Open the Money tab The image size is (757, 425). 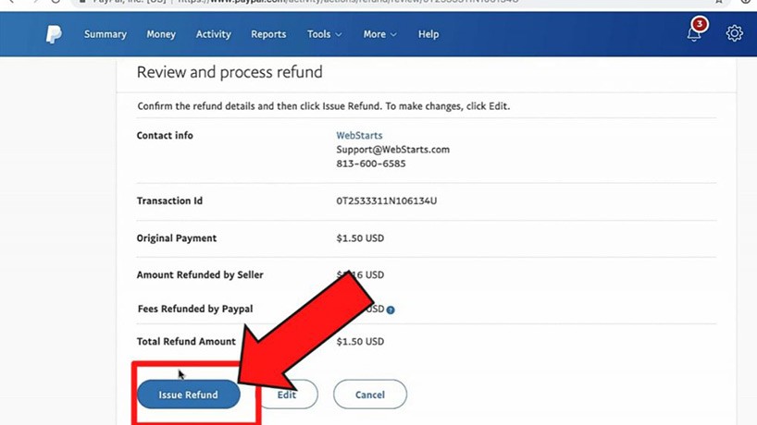coord(161,34)
